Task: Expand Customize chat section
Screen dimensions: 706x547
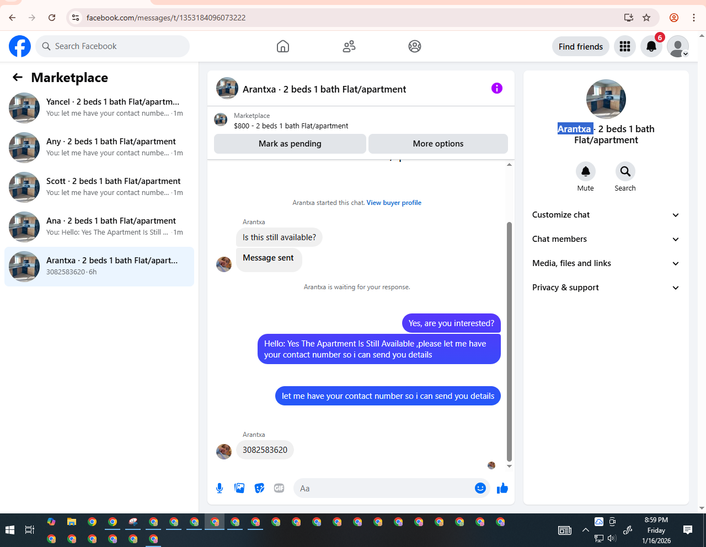Action: click(606, 215)
